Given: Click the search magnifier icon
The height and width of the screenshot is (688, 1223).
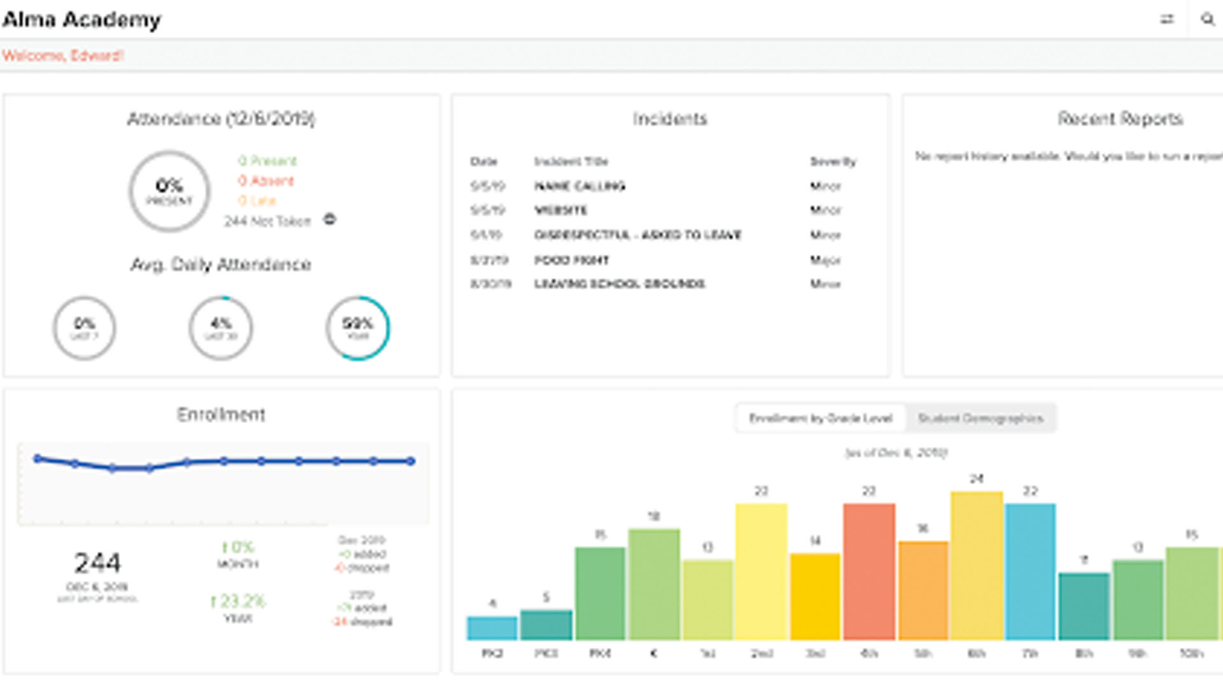Looking at the screenshot, I should 1207,19.
